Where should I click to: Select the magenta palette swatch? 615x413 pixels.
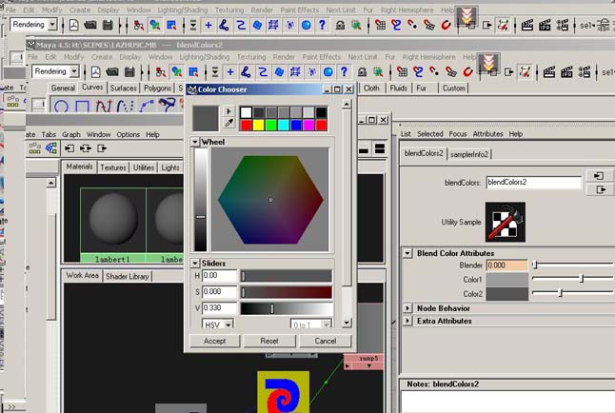[308, 125]
